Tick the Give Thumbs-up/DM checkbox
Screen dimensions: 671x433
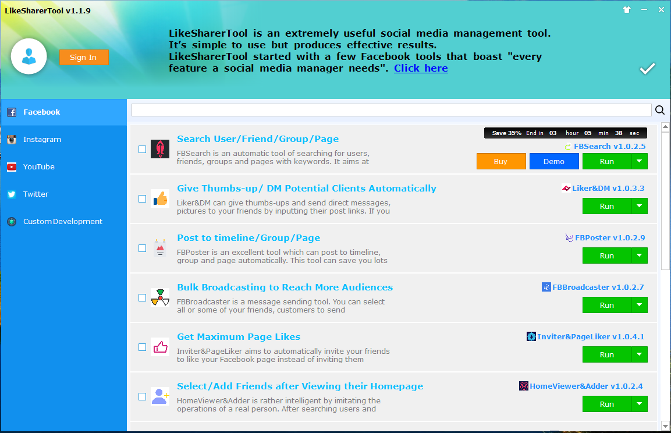tap(143, 199)
